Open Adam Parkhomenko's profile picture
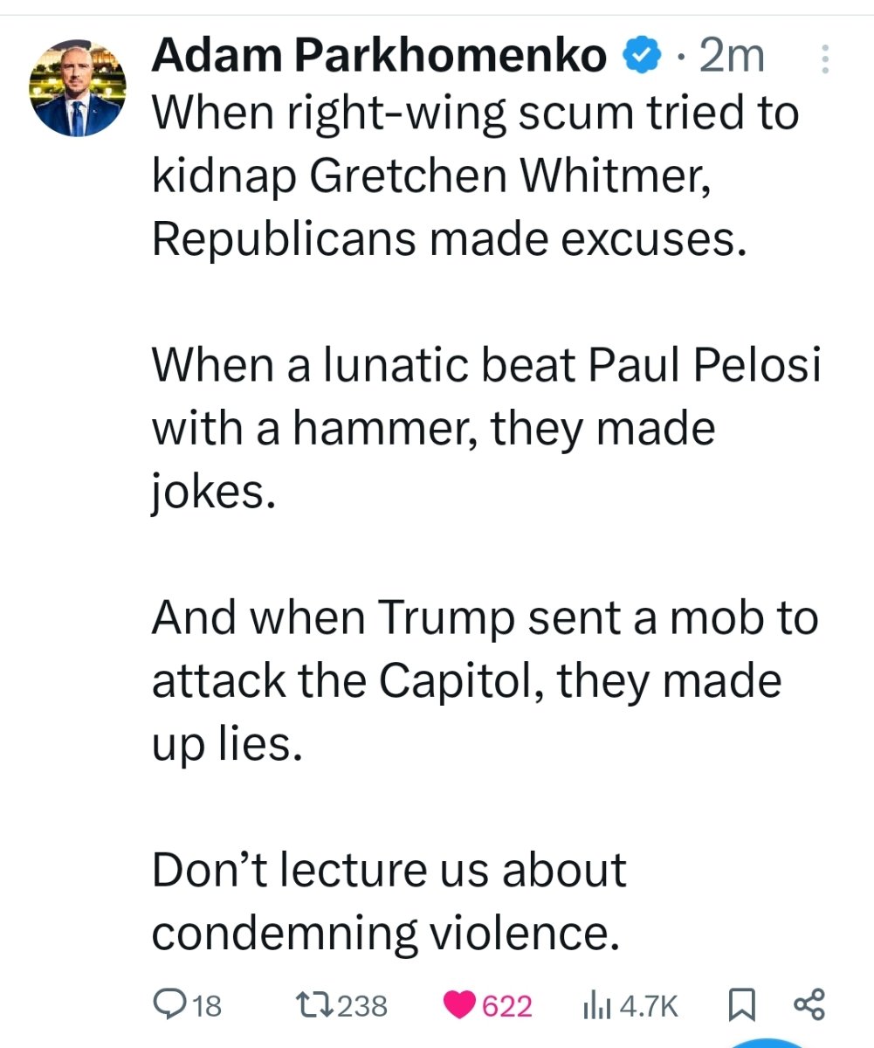874x1048 pixels. tap(79, 89)
